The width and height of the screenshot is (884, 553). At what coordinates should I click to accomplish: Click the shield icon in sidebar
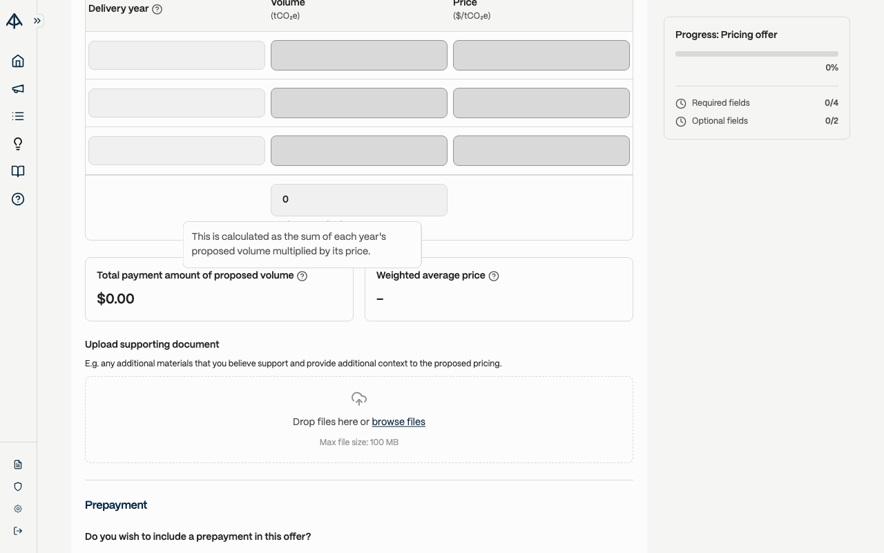[18, 487]
